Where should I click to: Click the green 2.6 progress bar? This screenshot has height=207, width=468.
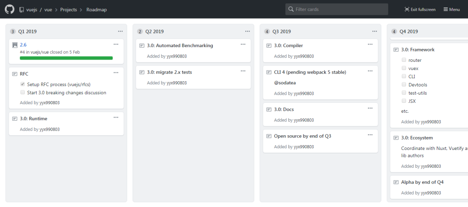(66, 58)
